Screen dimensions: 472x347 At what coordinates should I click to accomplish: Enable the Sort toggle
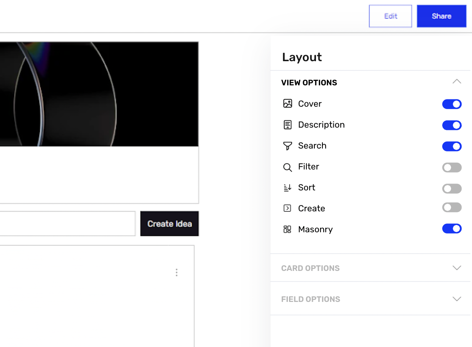click(452, 188)
